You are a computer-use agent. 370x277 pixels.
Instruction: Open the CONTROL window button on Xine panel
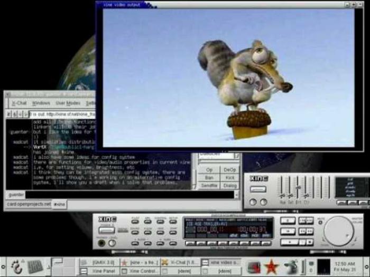point(160,222)
